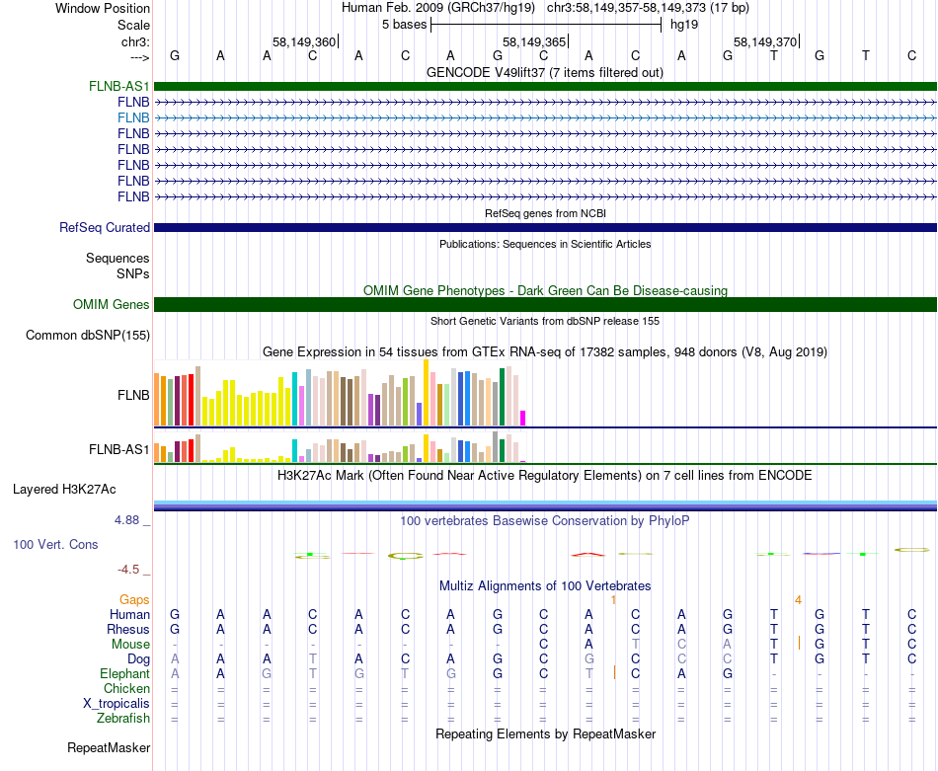The height and width of the screenshot is (771, 938).
Task: Click the Rhesus species label
Action: [128, 630]
